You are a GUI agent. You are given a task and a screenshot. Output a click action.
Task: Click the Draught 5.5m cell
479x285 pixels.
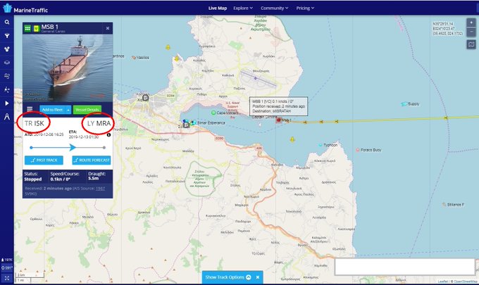click(x=97, y=176)
